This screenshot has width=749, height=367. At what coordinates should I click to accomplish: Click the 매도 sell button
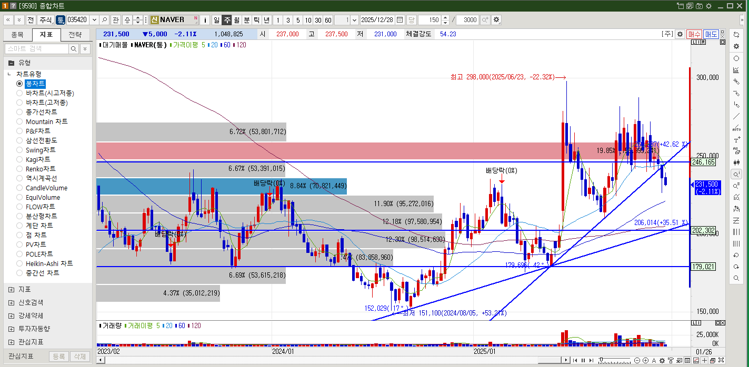(x=711, y=34)
